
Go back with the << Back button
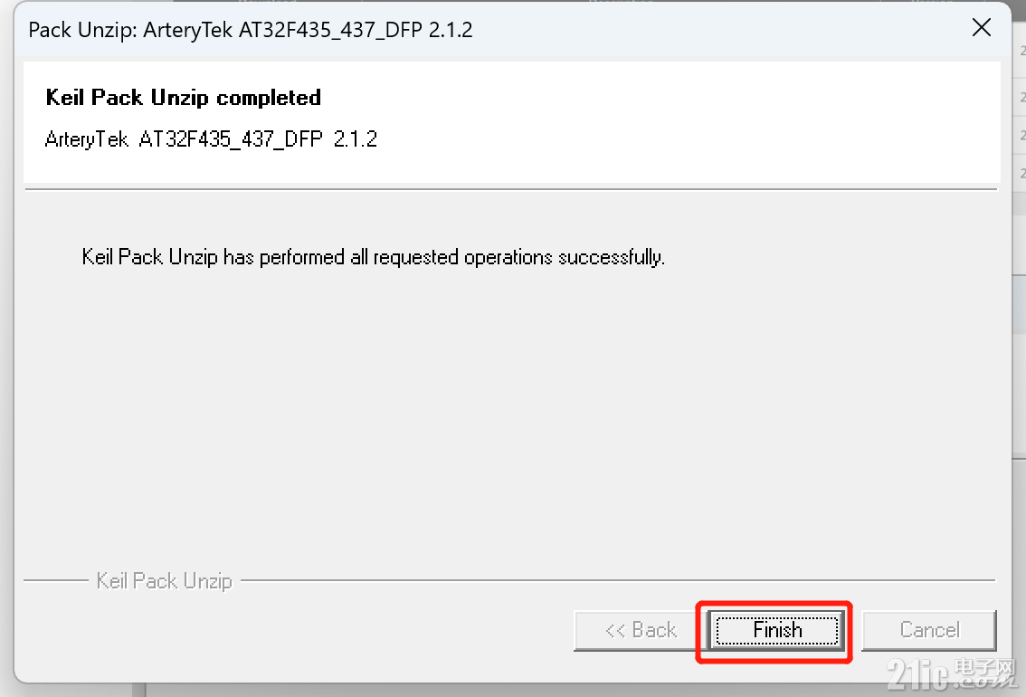641,630
